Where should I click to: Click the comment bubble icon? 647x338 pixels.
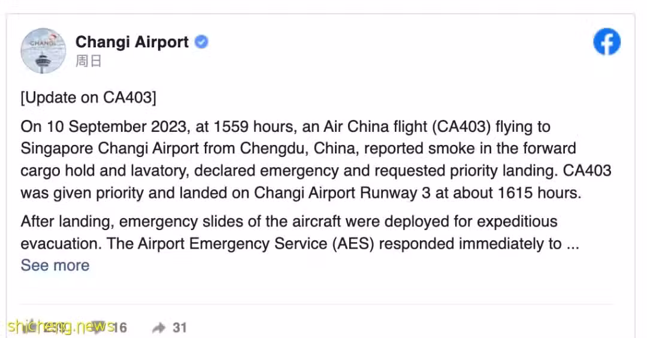point(98,327)
